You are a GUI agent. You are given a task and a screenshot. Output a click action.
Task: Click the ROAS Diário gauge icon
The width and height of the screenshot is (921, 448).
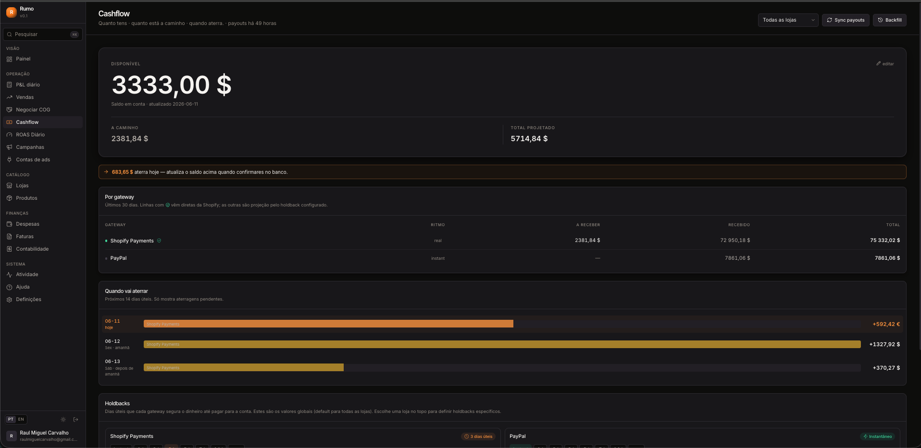coord(9,135)
